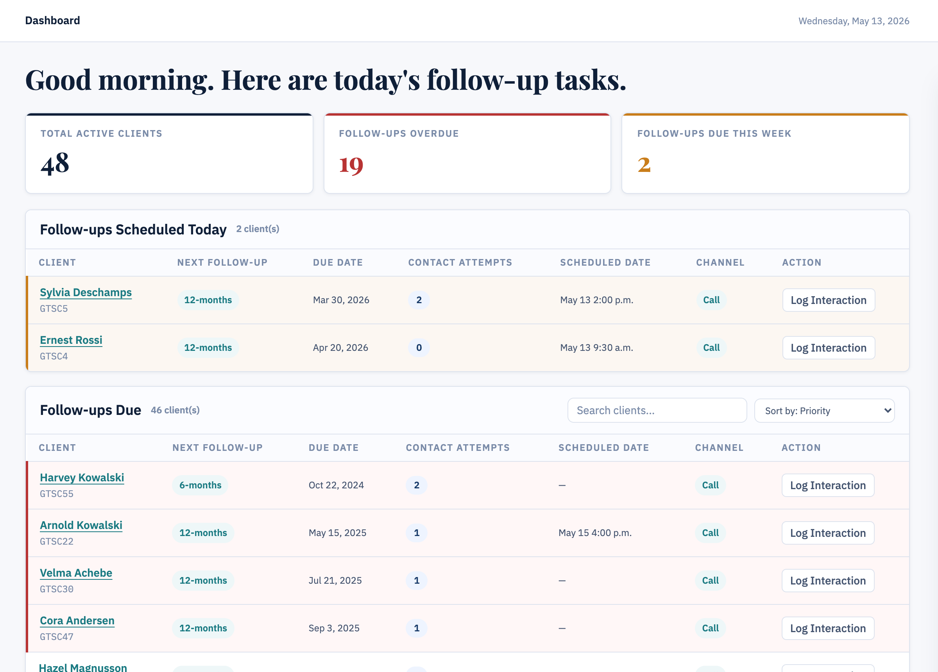
Task: Click scheduled date May 15 4:00 p.m.
Action: [595, 533]
